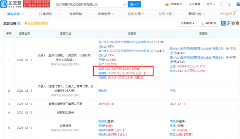Open 胡海泉(董事) link in 变更后 column

pyautogui.click(x=178, y=121)
